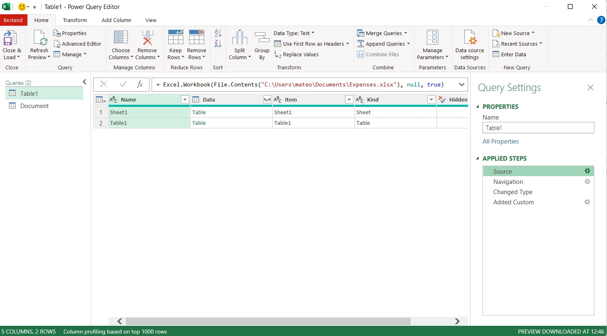Screen dimensions: 607x336
Task: Click the query Name input field
Action: (538, 128)
